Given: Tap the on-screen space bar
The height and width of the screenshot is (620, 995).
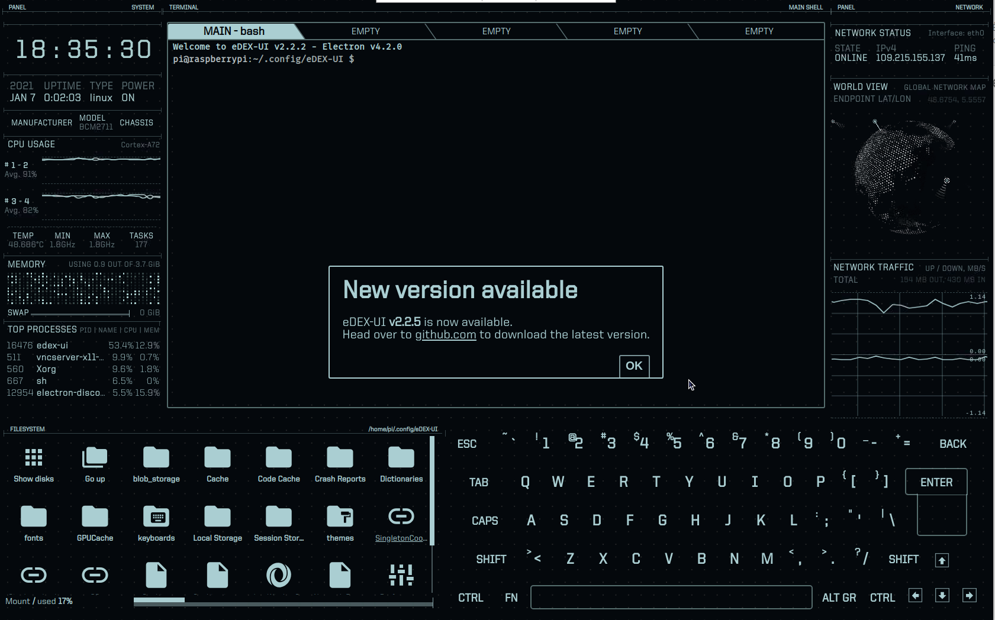Looking at the screenshot, I should (x=671, y=597).
